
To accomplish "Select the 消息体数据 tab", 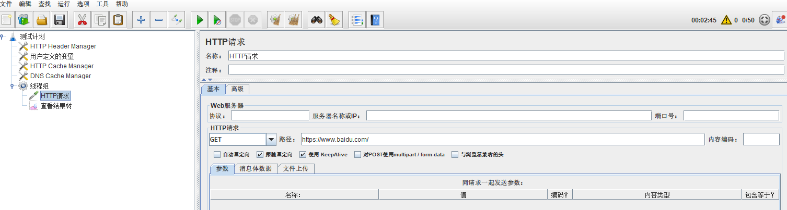I will [256, 168].
